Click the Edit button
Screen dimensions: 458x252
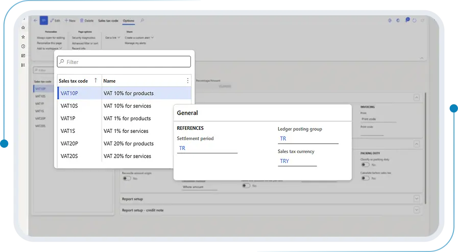(x=55, y=20)
